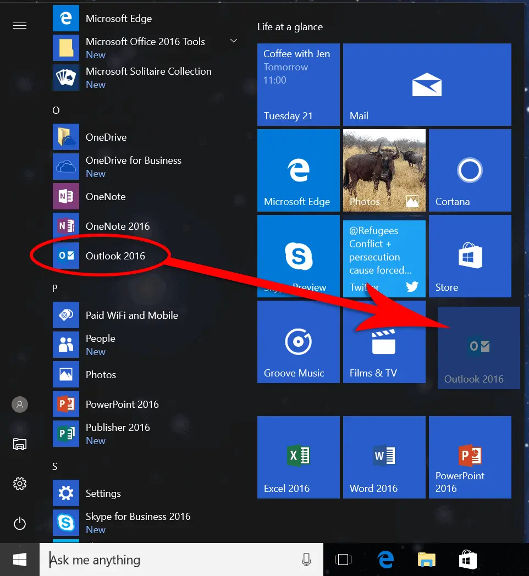Open the Cortana tile
Image resolution: width=529 pixels, height=576 pixels.
[x=470, y=170]
